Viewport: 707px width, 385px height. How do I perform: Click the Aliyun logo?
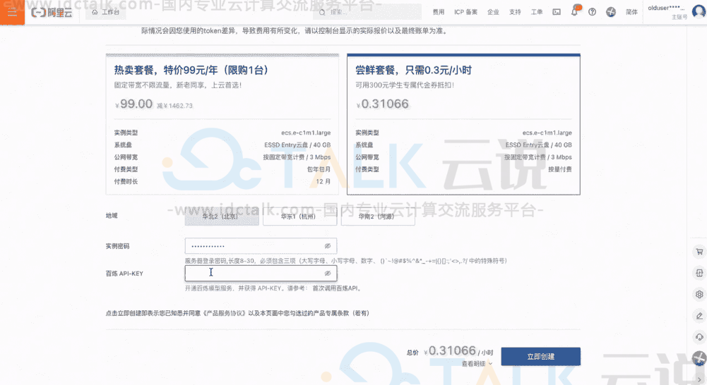[x=52, y=12]
